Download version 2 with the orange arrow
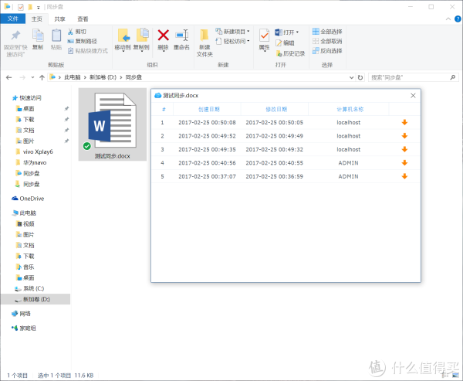 [x=404, y=136]
